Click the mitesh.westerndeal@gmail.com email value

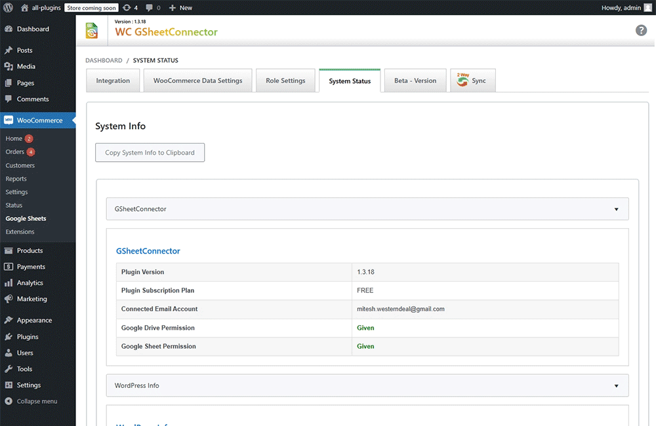[400, 309]
